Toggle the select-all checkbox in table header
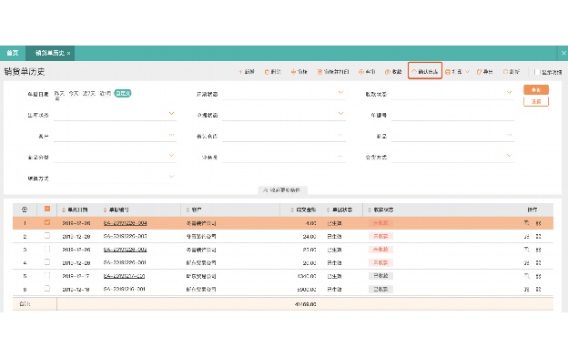The height and width of the screenshot is (358, 568). (47, 209)
